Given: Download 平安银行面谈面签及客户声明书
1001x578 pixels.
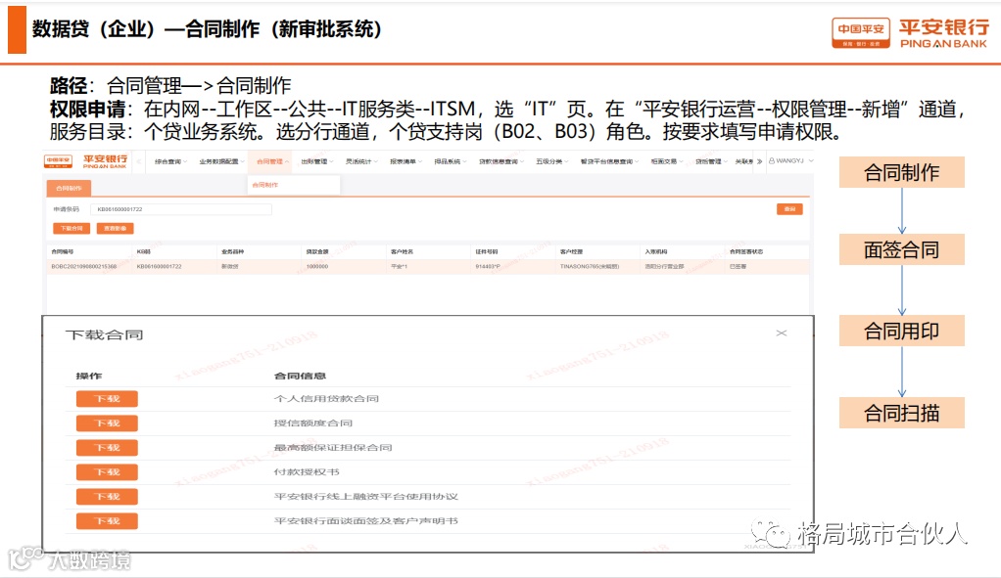Looking at the screenshot, I should pyautogui.click(x=107, y=521).
